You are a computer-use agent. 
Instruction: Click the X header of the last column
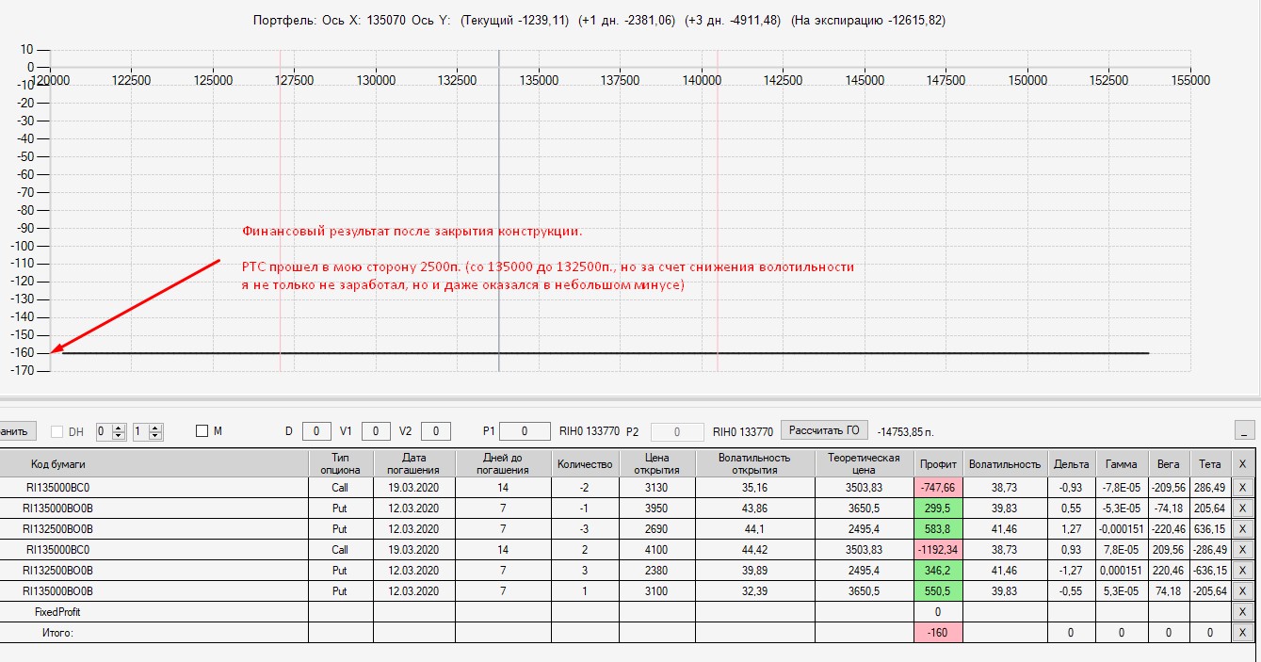(x=1242, y=463)
